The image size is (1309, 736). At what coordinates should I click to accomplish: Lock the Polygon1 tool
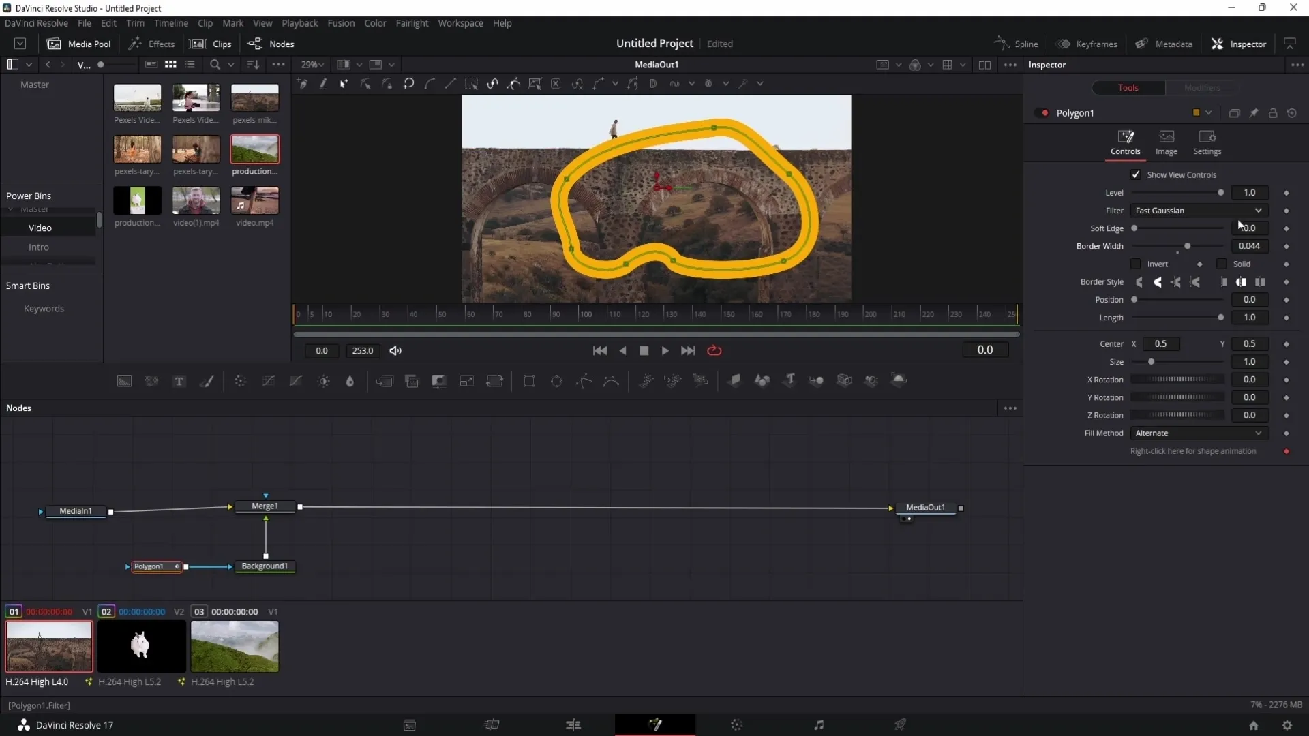tap(1273, 113)
